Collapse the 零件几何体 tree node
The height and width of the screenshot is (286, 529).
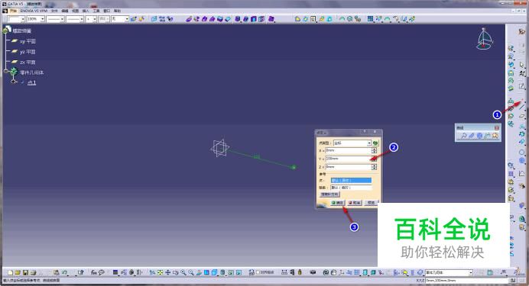point(6,71)
